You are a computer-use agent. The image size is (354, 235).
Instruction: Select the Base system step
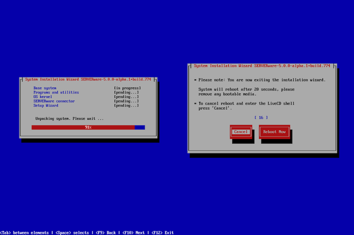[x=45, y=88]
